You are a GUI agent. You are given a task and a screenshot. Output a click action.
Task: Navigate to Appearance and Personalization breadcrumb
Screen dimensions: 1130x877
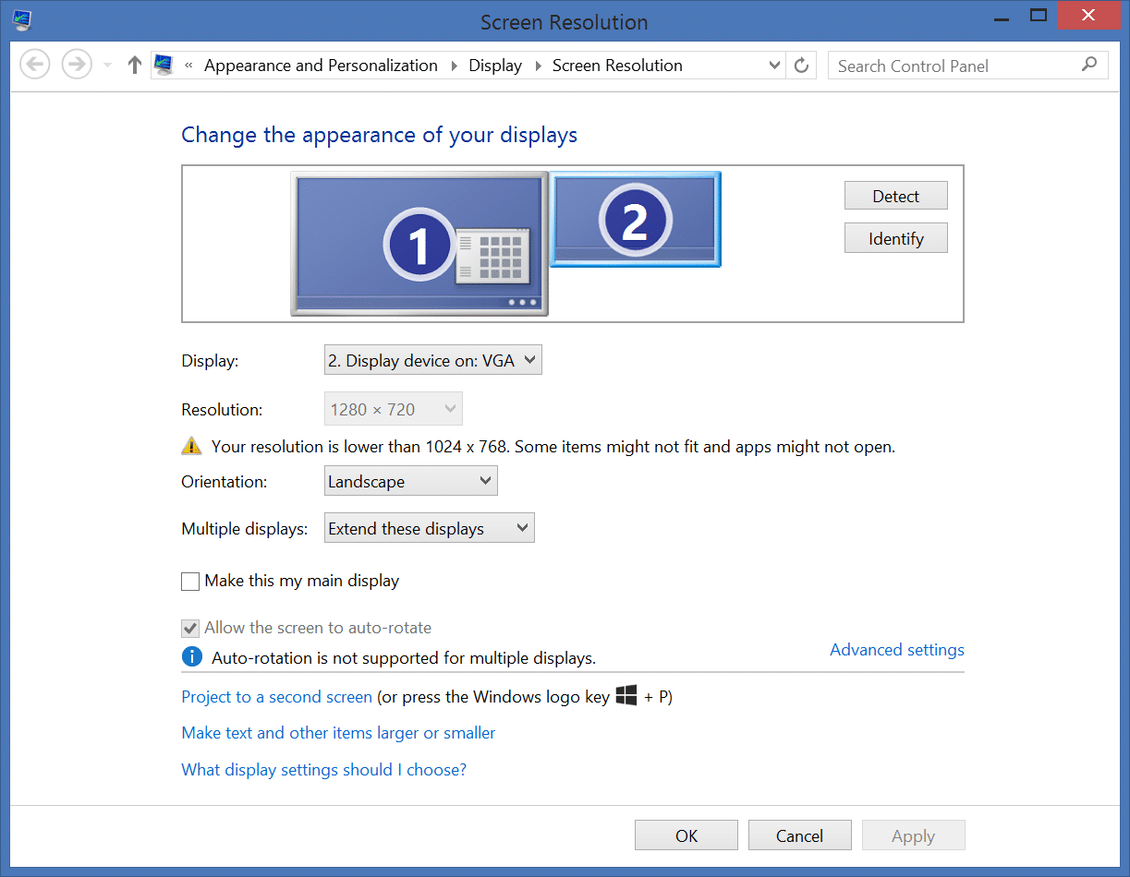(x=321, y=66)
